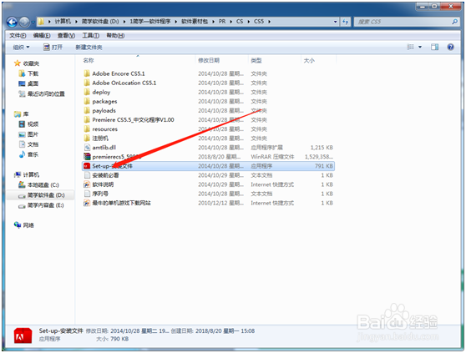Select 下载 in the Favorites sidebar
Screen dimensions: 466x353
pos(33,73)
